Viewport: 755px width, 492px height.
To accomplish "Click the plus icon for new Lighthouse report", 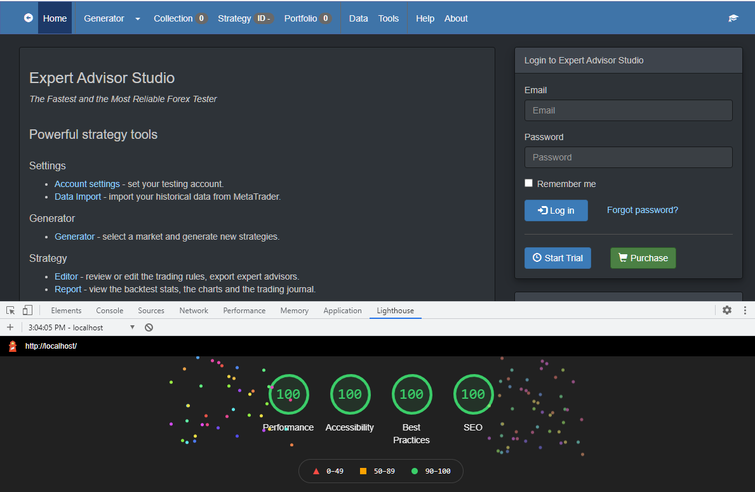I will point(10,327).
